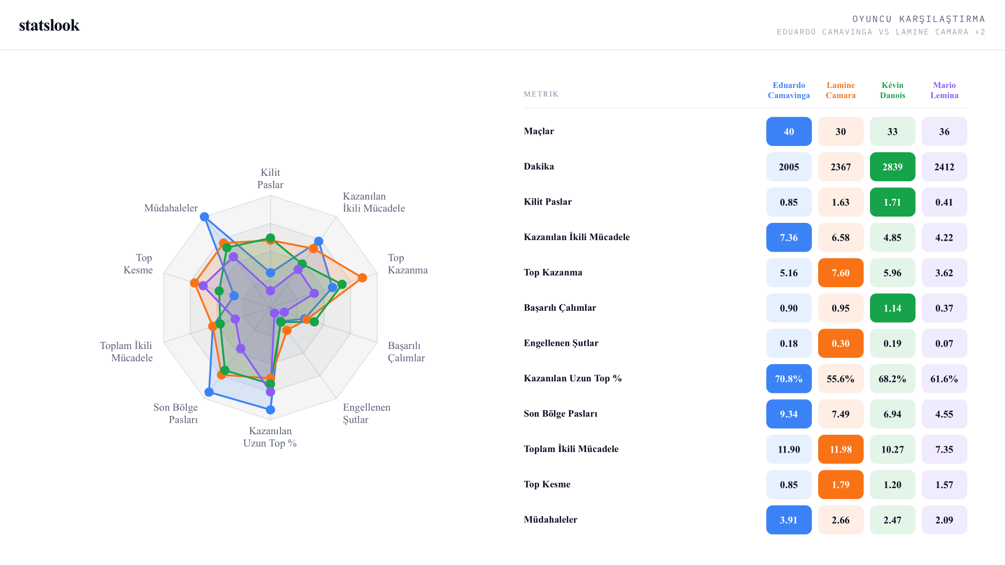Click Kévin Danois column header
The image size is (1005, 565).
point(892,90)
